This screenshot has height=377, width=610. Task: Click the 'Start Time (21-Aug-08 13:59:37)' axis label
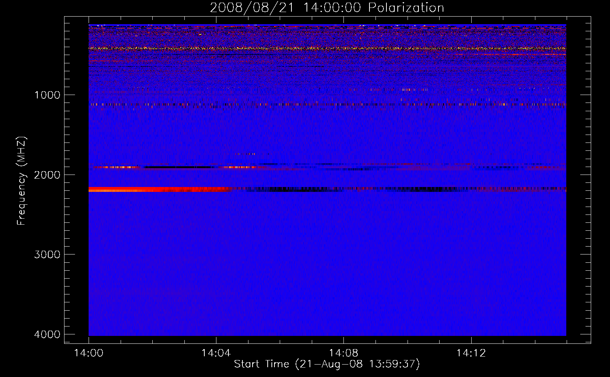(327, 364)
